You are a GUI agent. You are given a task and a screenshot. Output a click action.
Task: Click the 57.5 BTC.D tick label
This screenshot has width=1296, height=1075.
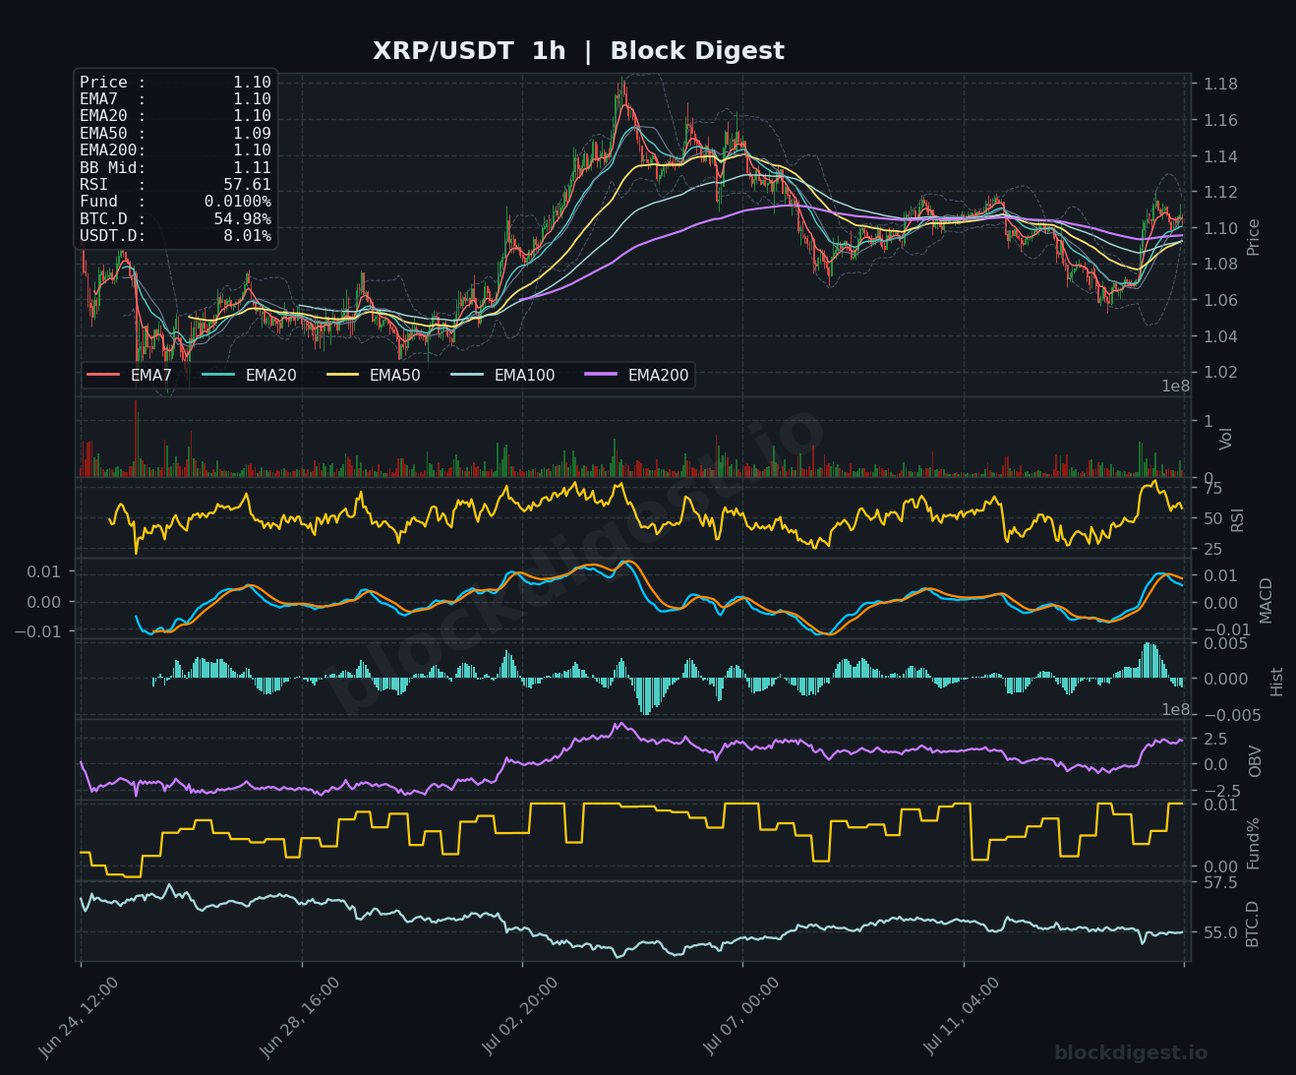tap(1220, 883)
